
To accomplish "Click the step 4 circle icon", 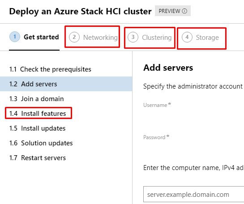I will tap(187, 37).
